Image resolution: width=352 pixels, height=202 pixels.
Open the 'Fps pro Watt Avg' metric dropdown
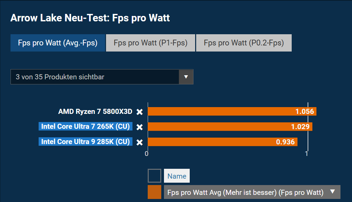point(246,192)
